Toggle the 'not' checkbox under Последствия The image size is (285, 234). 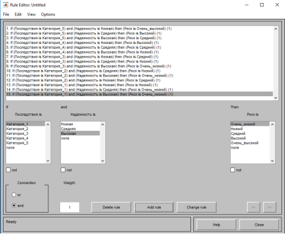pos(8,170)
